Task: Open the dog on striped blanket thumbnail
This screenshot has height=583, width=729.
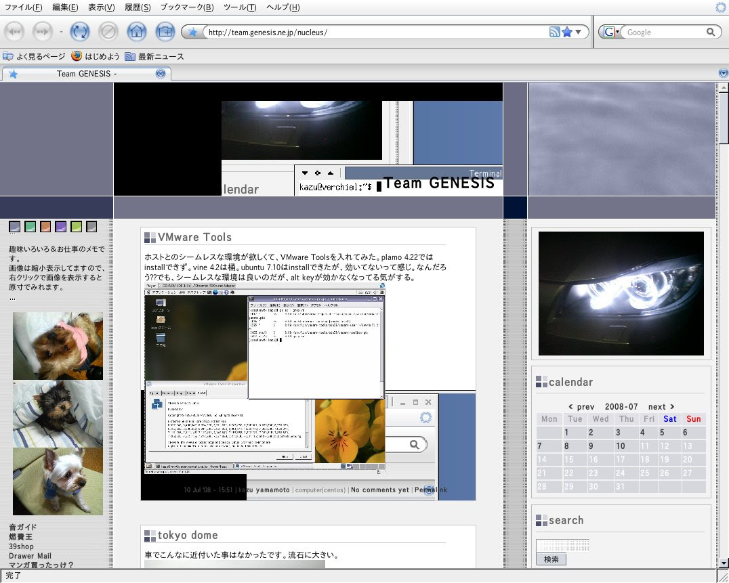Action: (x=58, y=414)
